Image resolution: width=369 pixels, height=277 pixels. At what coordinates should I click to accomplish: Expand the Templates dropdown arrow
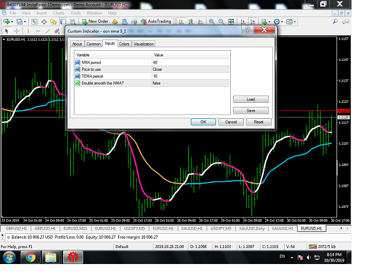(x=295, y=22)
